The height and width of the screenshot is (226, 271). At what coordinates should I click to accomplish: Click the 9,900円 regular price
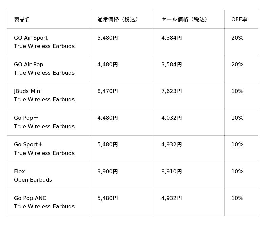point(107,172)
